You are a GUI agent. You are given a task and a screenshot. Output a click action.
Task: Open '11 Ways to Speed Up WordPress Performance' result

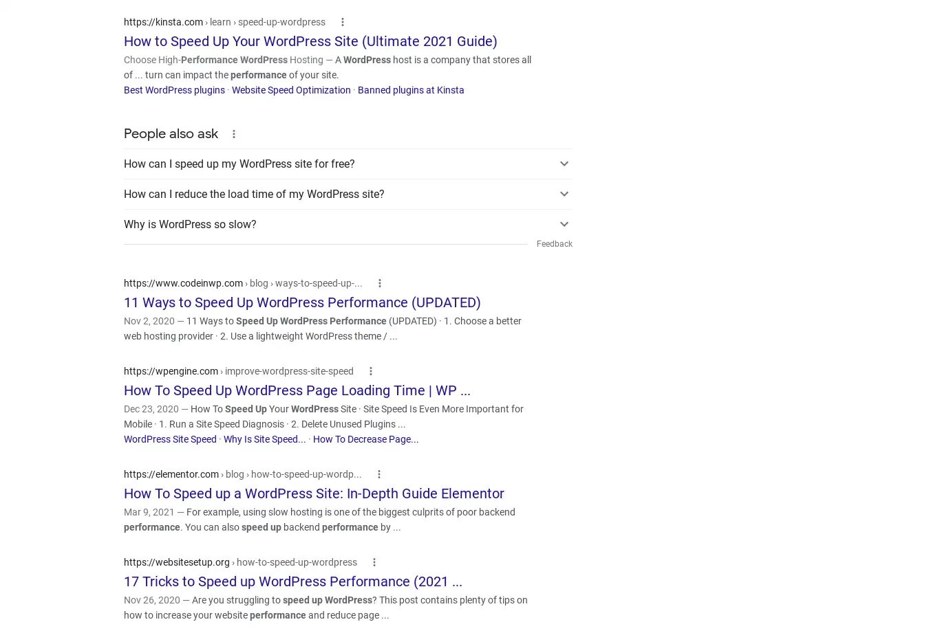click(x=302, y=302)
